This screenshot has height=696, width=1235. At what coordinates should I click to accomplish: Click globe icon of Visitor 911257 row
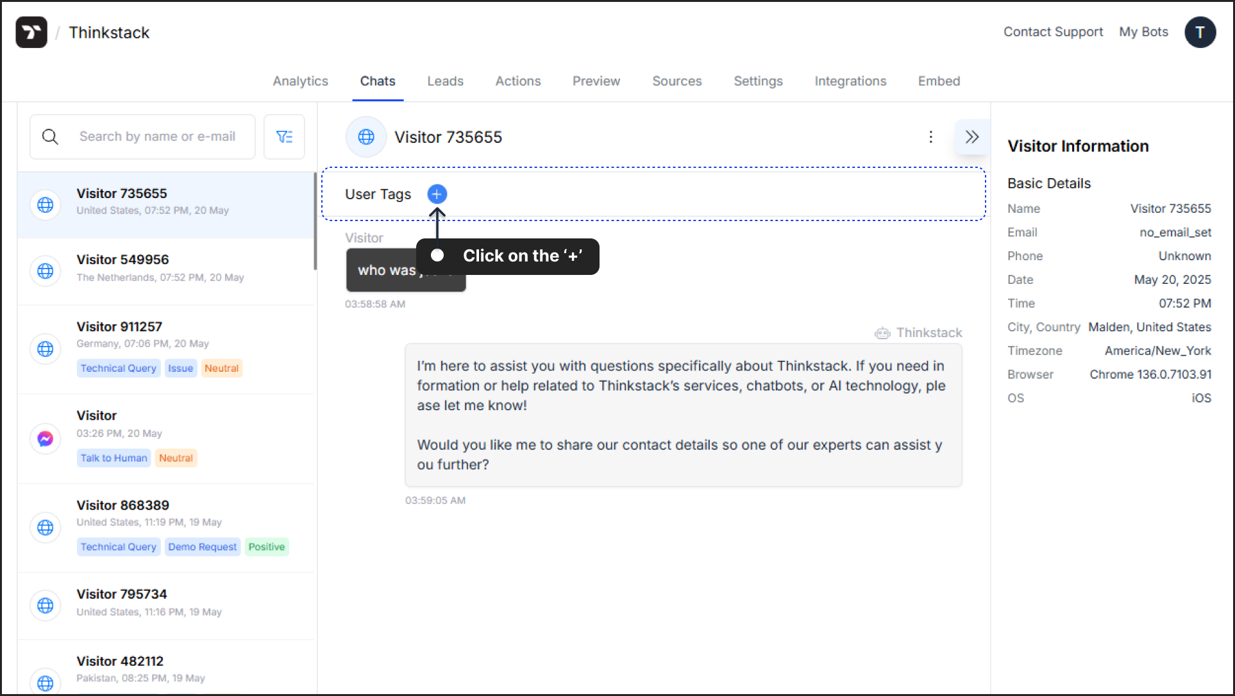(x=46, y=349)
